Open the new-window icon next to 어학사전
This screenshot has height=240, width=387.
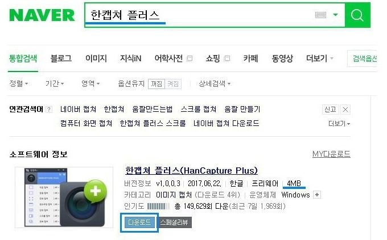click(190, 58)
